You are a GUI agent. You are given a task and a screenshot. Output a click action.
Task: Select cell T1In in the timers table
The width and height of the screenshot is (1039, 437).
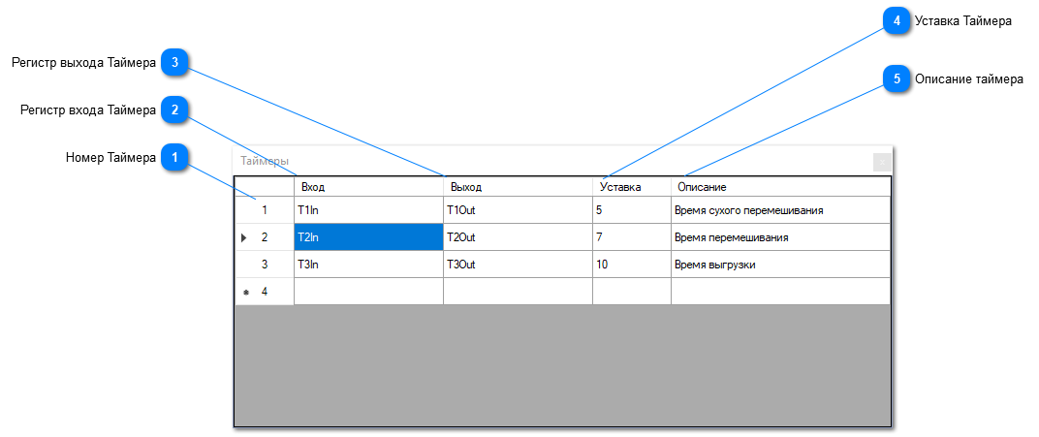pos(368,210)
